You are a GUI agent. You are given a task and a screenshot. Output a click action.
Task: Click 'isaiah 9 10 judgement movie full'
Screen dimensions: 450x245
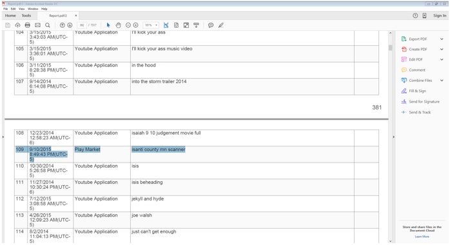point(166,133)
